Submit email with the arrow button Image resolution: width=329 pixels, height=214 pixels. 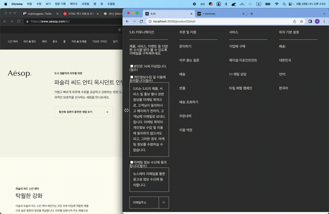164,202
